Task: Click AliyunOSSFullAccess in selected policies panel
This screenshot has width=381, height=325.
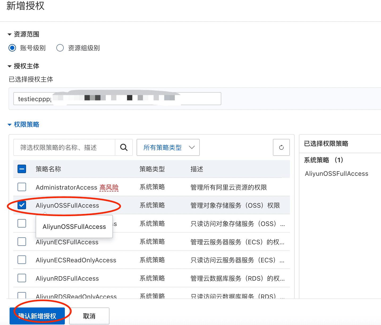Action: tap(337, 174)
